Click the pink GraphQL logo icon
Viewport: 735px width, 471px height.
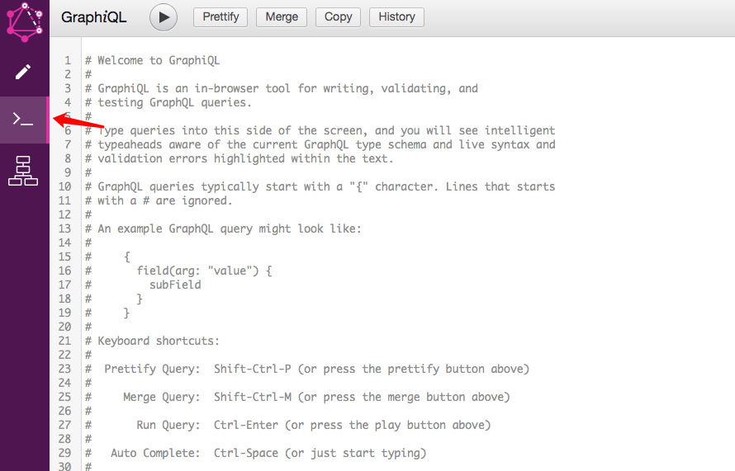tap(25, 21)
